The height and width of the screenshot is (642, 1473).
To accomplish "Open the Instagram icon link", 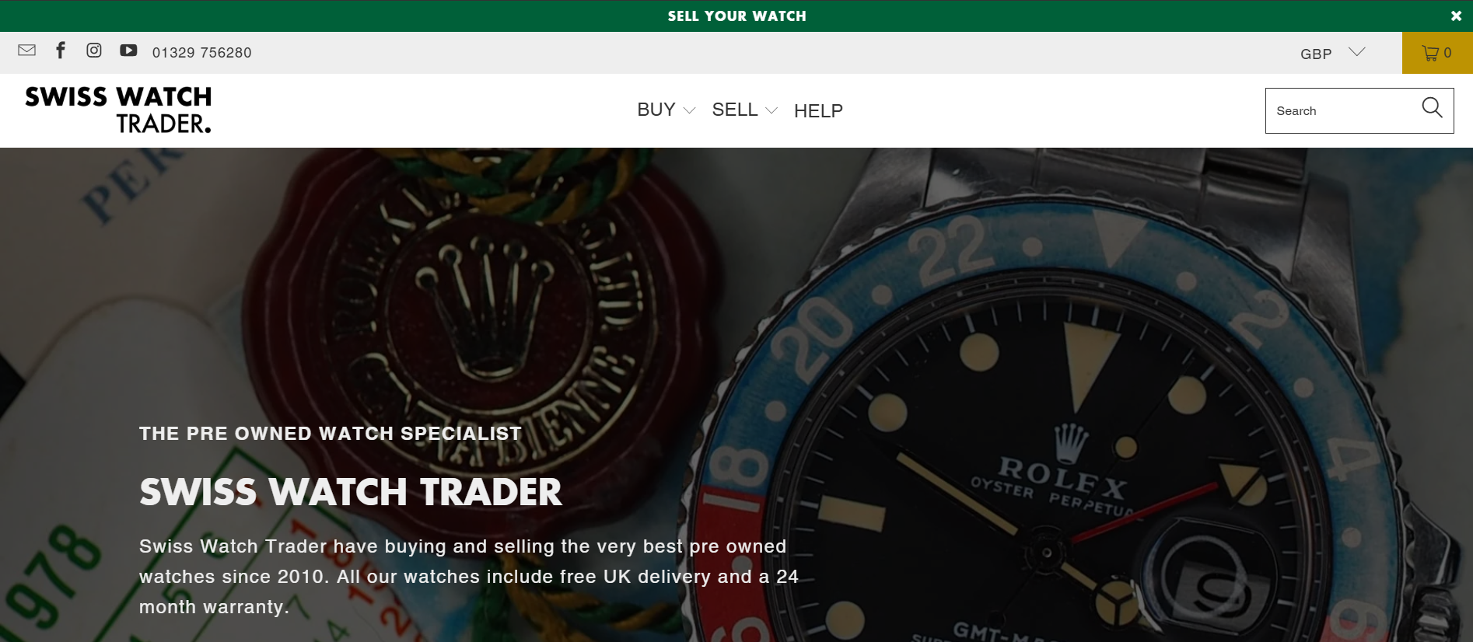I will [94, 51].
